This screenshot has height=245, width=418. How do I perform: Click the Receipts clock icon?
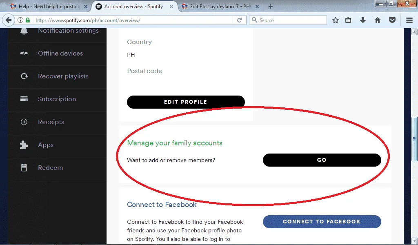24,122
